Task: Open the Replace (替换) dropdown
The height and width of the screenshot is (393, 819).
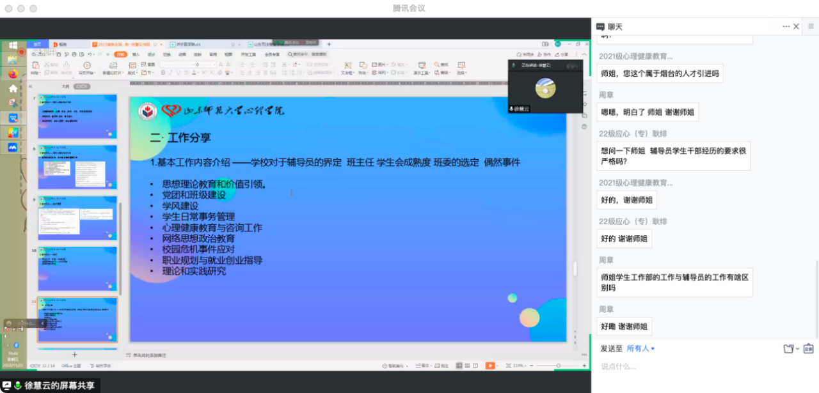Action: pos(442,73)
